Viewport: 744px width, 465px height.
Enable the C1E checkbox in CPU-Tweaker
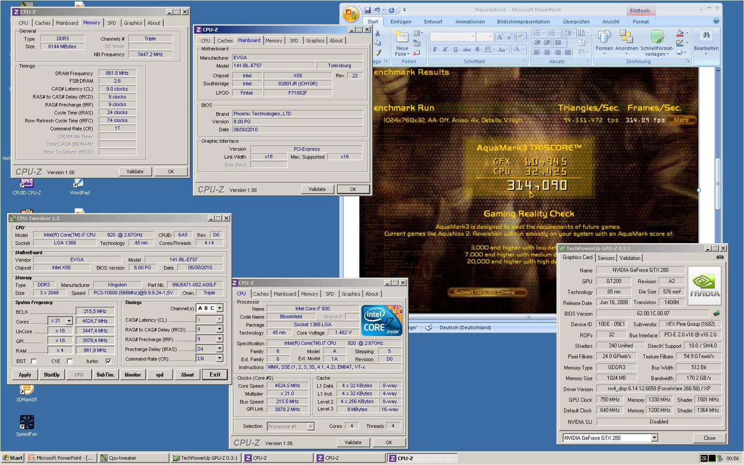(x=69, y=361)
